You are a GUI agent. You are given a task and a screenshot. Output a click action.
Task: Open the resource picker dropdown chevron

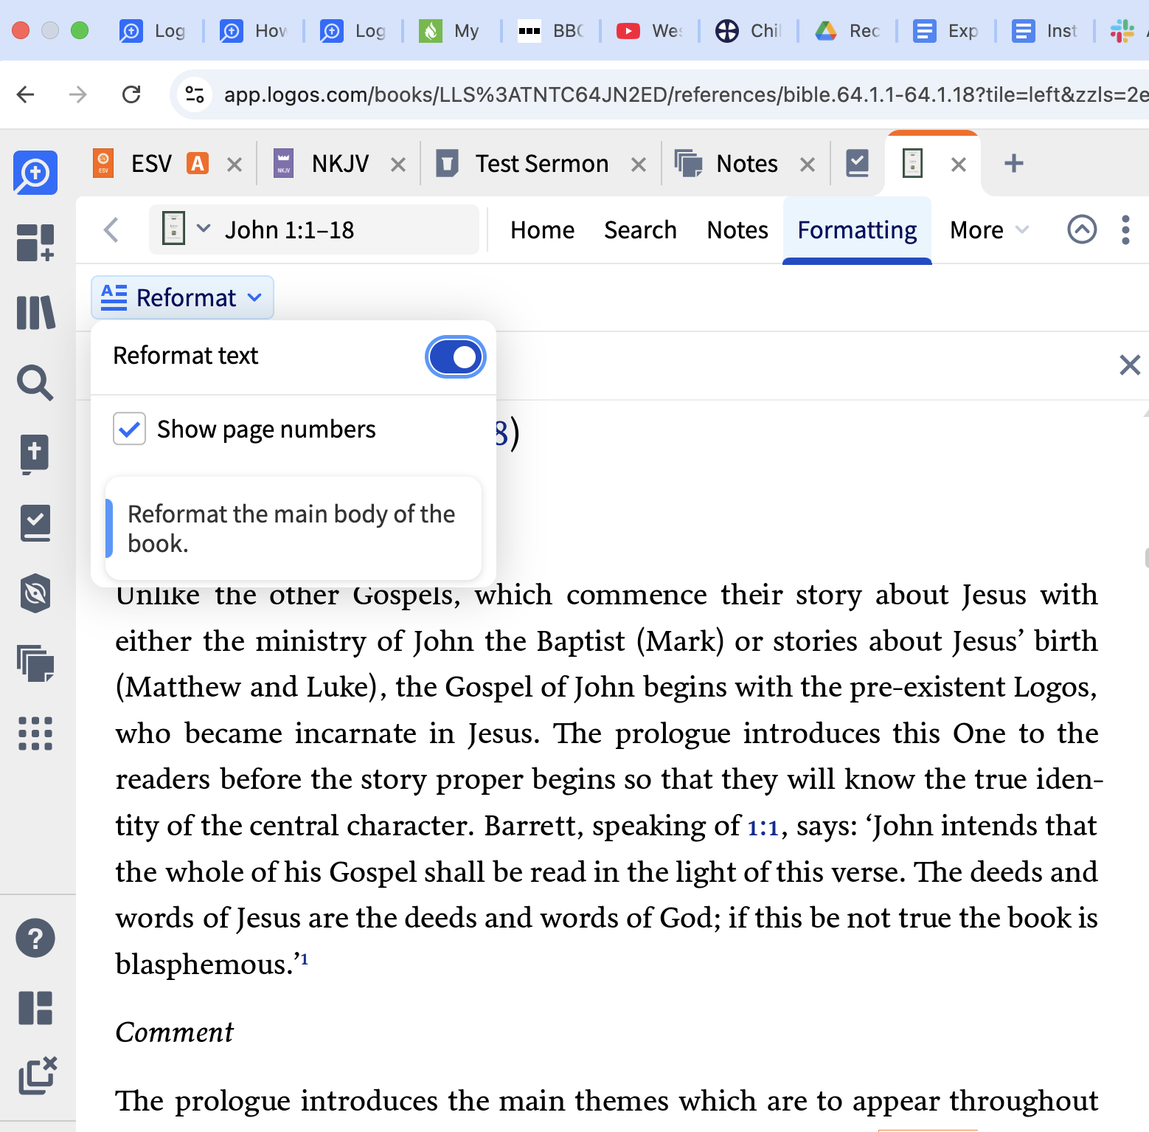pos(204,229)
